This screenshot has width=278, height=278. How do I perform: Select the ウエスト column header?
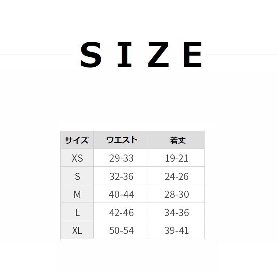point(121,140)
